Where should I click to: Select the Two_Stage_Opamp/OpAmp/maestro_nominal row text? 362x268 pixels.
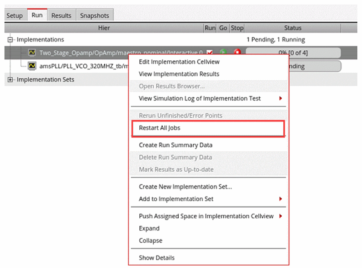point(121,53)
